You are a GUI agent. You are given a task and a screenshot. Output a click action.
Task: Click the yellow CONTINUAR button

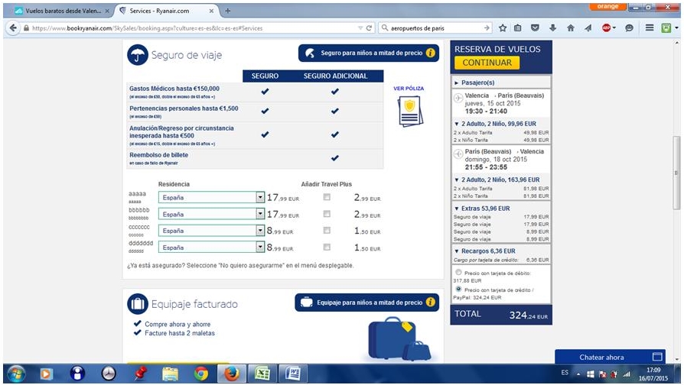click(x=487, y=63)
